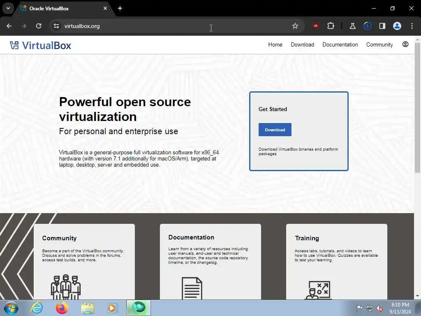
Task: Click the scrollbar down arrow
Action: [417, 296]
